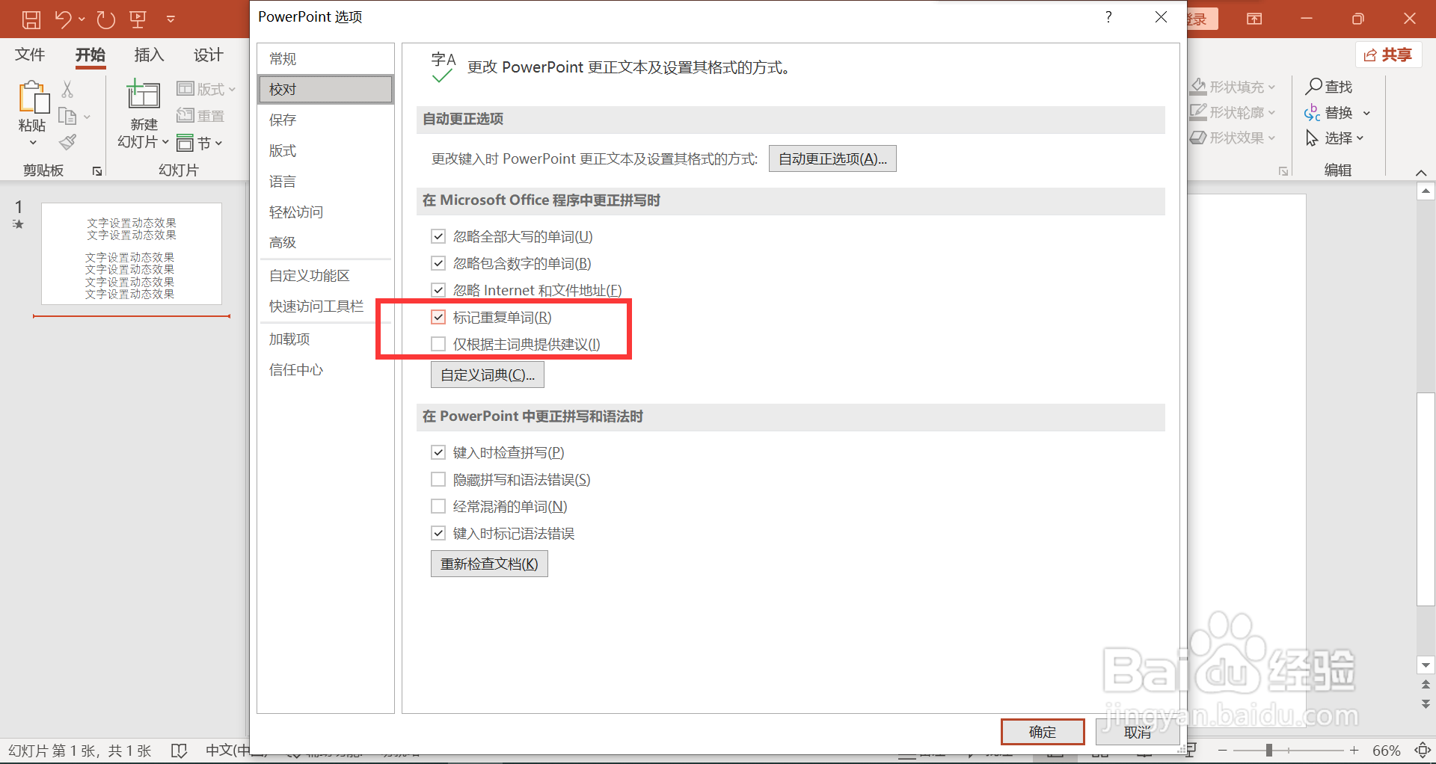This screenshot has height=764, width=1436.
Task: Open 自动更正选项(A) button
Action: pos(832,158)
